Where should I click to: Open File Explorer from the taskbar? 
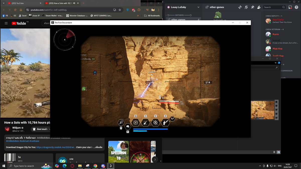(x=80, y=166)
